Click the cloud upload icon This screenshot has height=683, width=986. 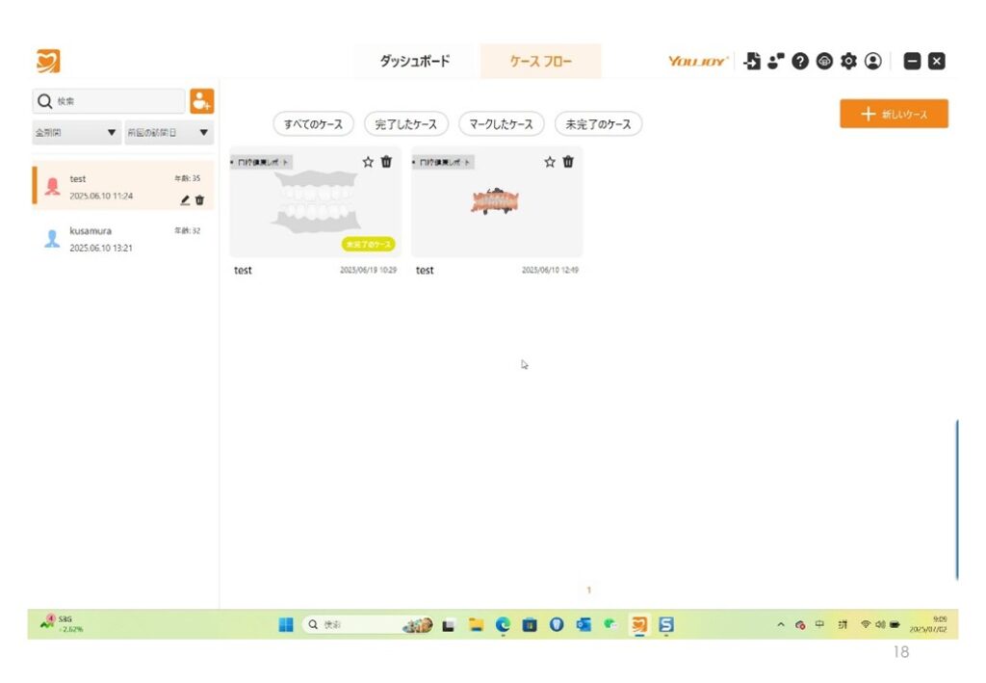point(824,62)
